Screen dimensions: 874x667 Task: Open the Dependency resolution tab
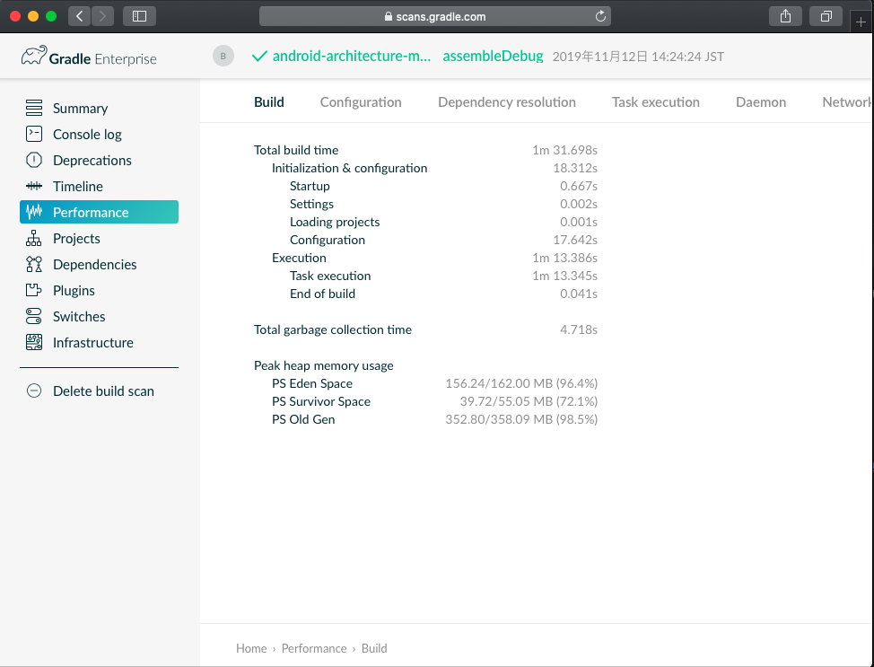click(x=507, y=102)
